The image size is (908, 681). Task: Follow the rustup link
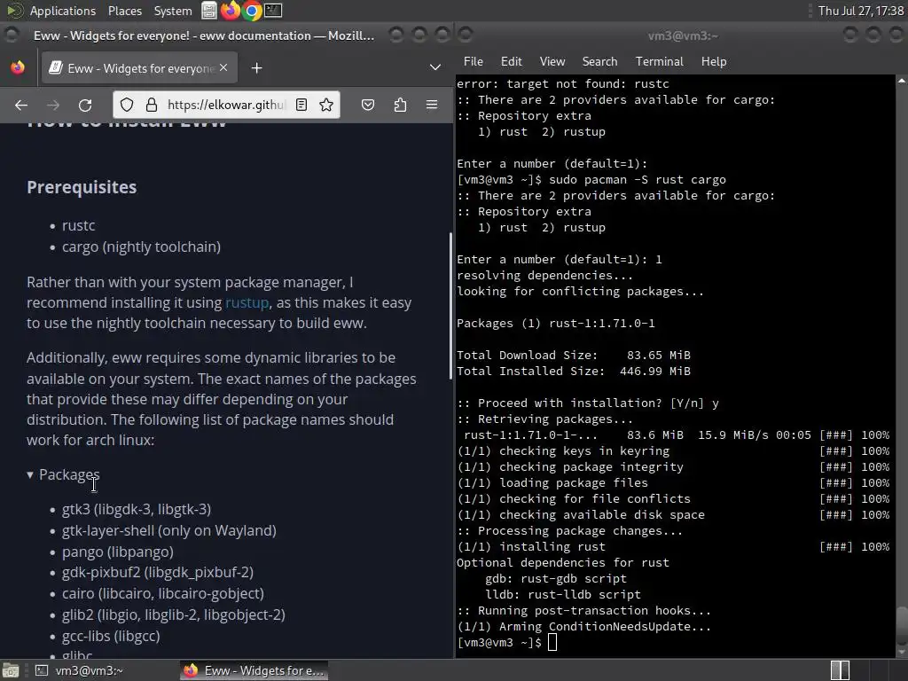coord(247,303)
